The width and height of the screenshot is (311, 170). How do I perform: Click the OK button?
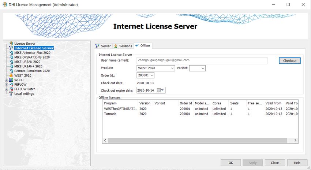[231, 163]
